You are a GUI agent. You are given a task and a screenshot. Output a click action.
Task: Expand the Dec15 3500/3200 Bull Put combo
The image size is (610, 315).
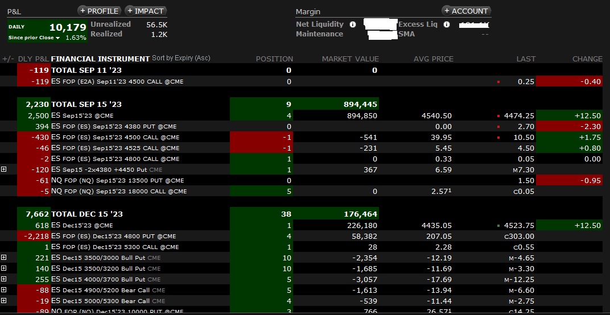click(4, 268)
